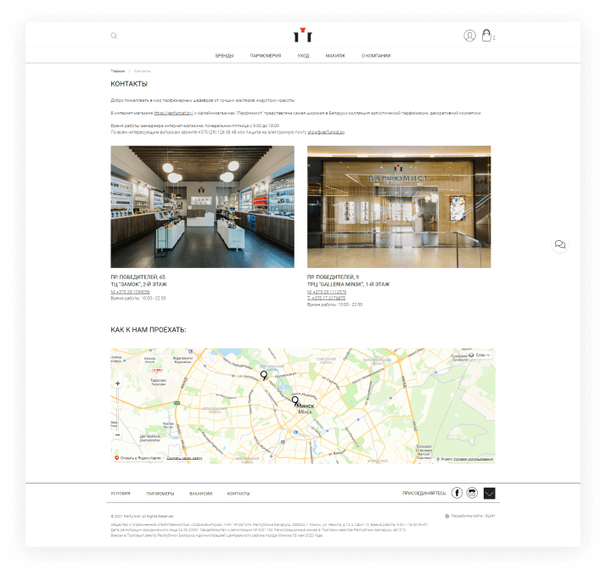Open the shopping bag cart

486,36
